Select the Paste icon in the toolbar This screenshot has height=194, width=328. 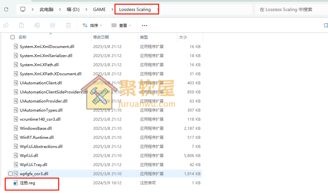coord(21,25)
